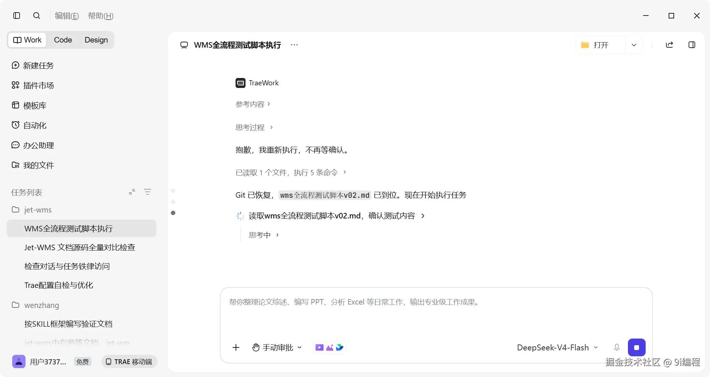
Task: Expand the dropdown arrow next to 打开
Action: point(634,45)
